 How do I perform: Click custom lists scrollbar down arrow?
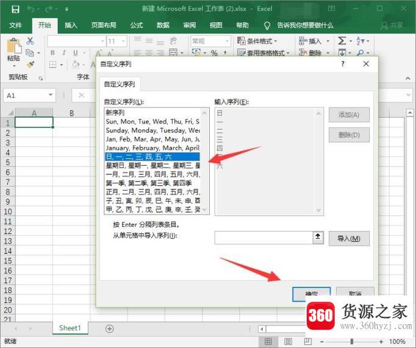click(x=204, y=210)
